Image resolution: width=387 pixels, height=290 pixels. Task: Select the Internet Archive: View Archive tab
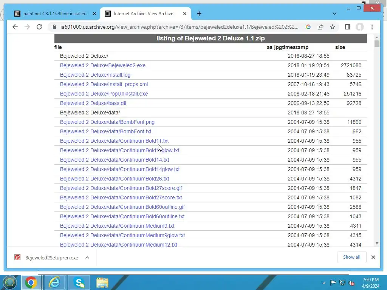(143, 14)
